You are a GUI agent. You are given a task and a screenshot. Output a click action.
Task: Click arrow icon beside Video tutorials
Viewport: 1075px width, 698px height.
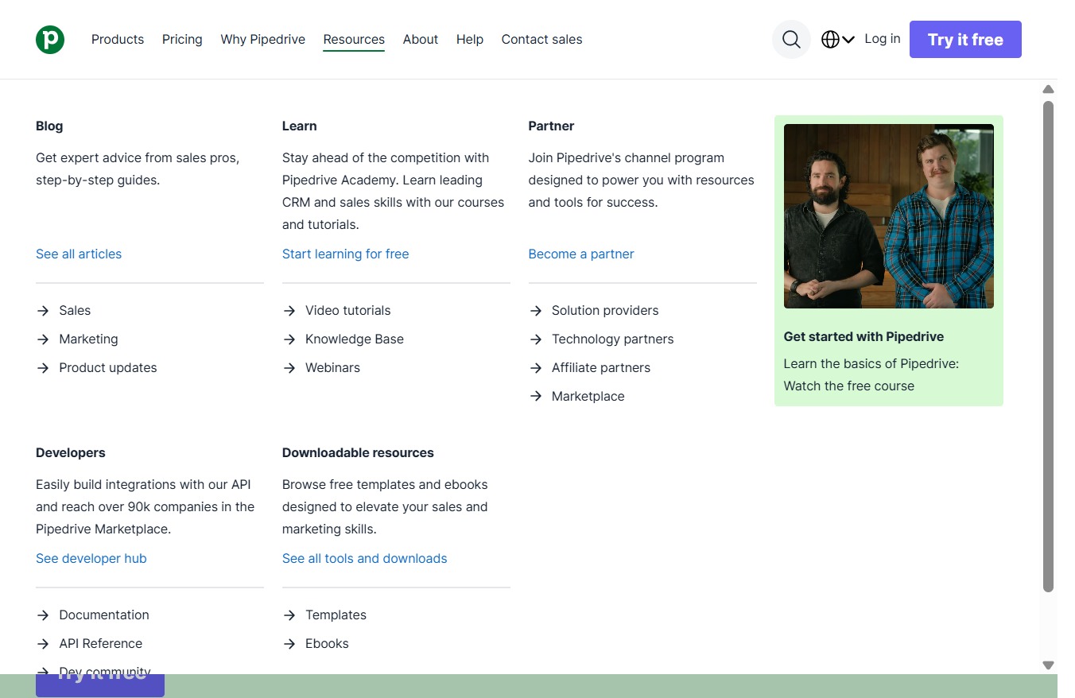(x=289, y=311)
